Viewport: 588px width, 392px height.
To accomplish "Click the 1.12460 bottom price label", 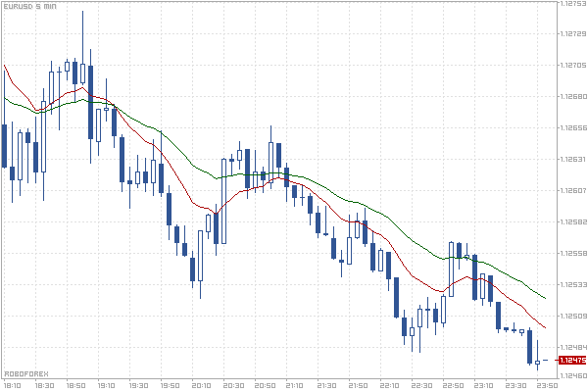I will pyautogui.click(x=573, y=375).
